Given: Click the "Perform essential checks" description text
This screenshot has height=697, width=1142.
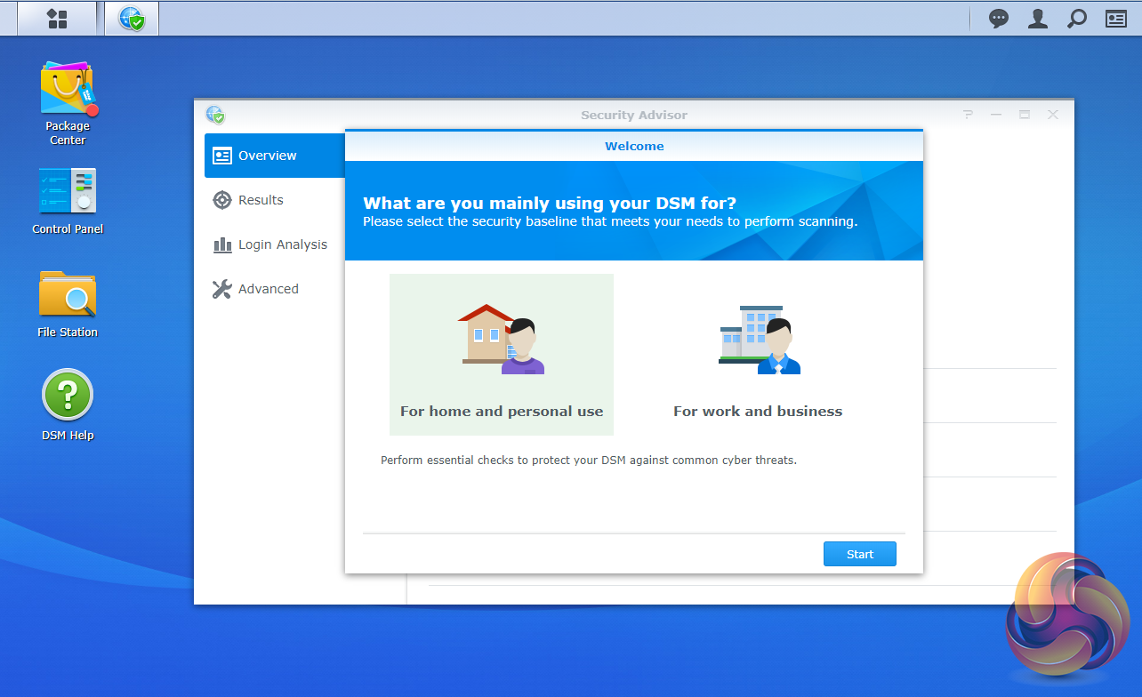Looking at the screenshot, I should tap(589, 461).
